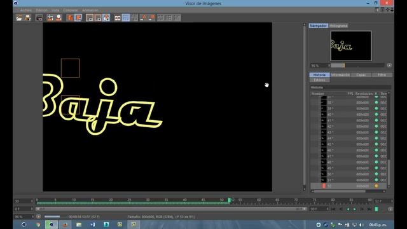Open the Archivo menu

tap(26, 10)
